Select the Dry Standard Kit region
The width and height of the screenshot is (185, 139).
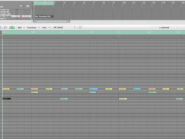(x=44, y=16)
